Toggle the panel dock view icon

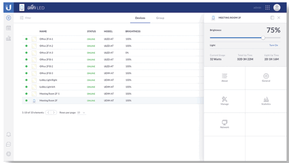tap(272, 18)
